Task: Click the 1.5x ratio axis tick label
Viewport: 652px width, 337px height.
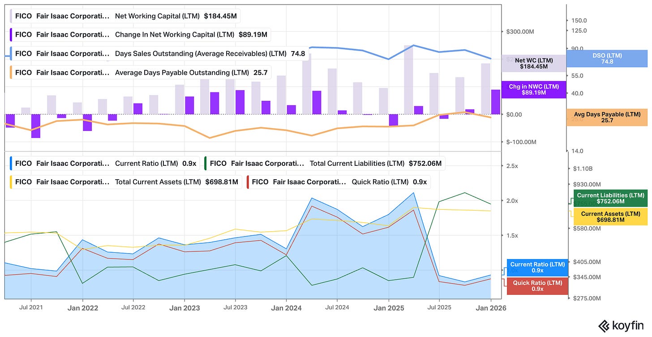Action: [512, 235]
